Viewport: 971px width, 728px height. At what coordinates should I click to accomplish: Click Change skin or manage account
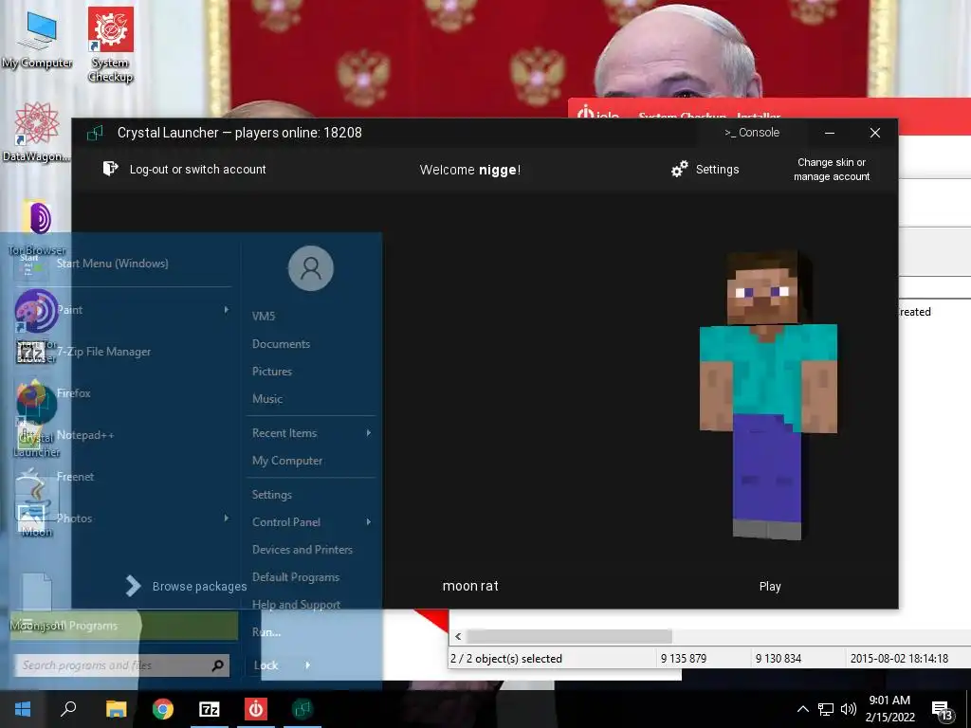[832, 169]
